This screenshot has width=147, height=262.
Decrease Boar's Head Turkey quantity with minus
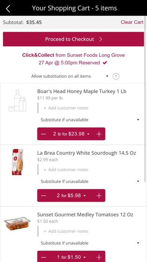[x=43, y=134]
